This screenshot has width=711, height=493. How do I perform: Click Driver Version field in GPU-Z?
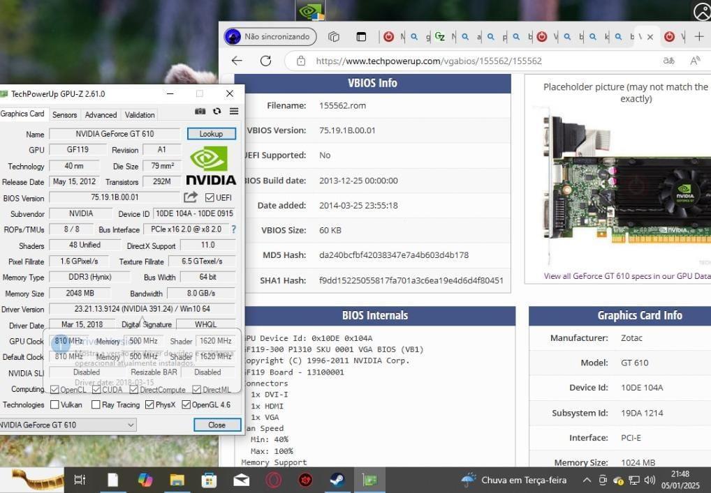click(x=142, y=309)
